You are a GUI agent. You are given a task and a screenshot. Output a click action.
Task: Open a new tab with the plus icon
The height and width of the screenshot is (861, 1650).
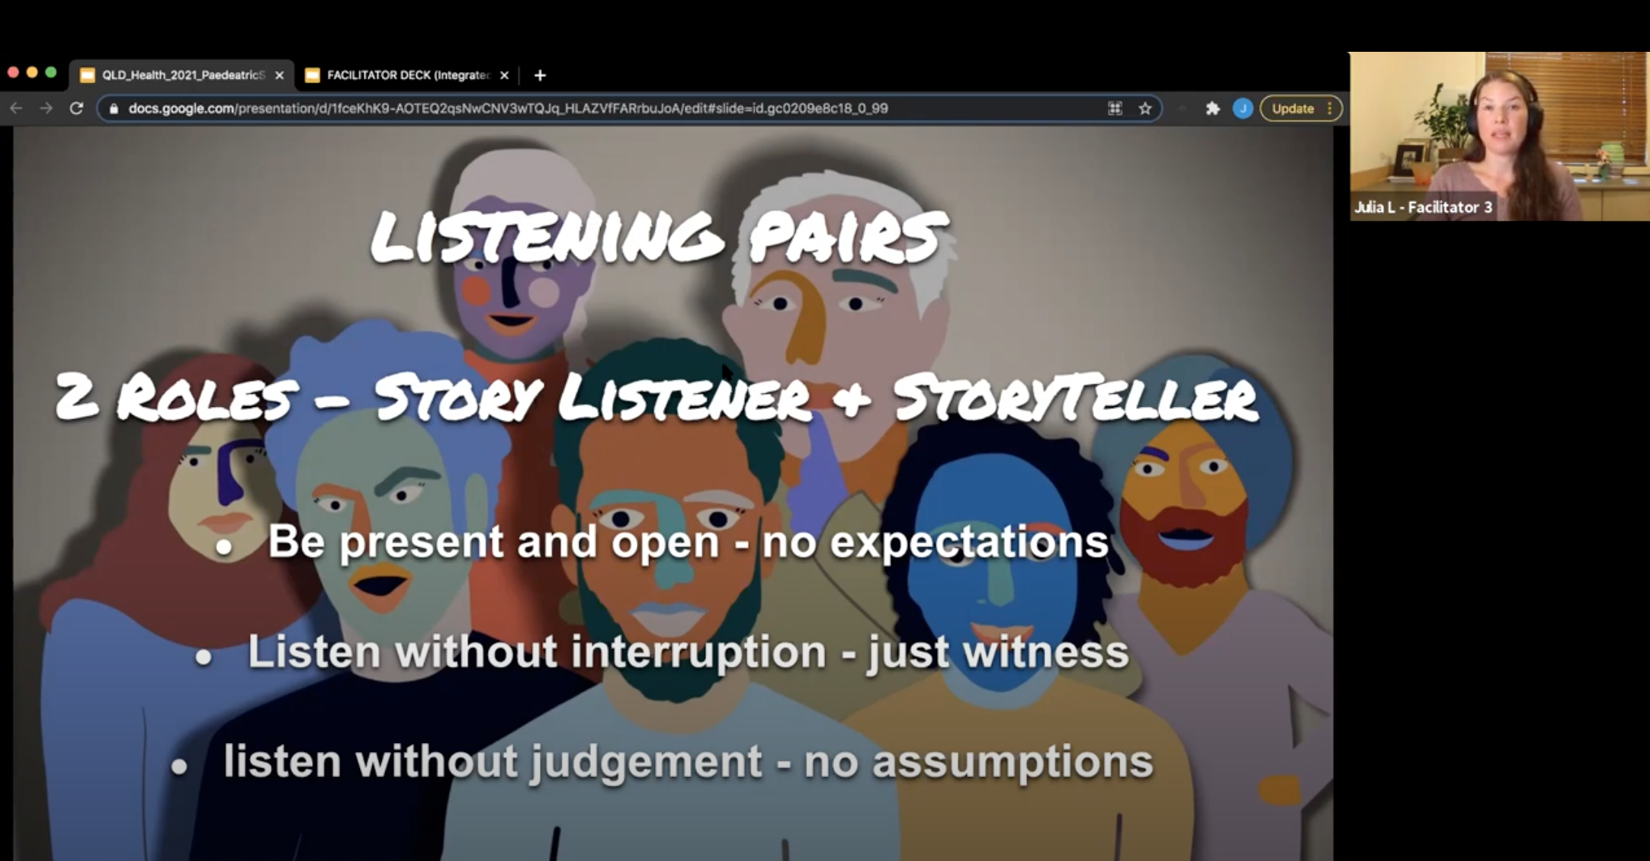coord(540,75)
